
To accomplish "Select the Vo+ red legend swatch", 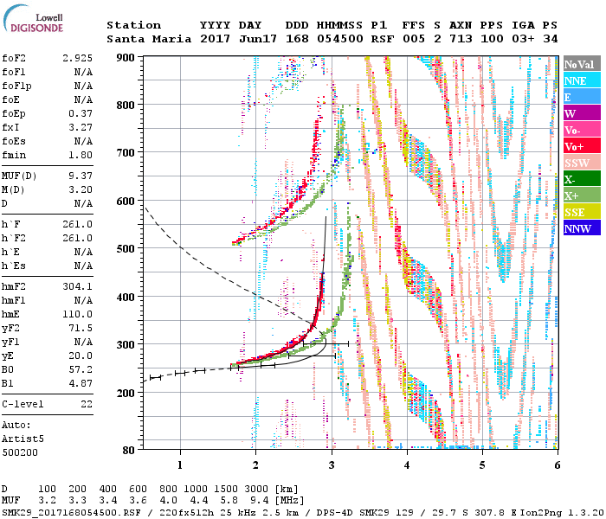I will coord(582,146).
